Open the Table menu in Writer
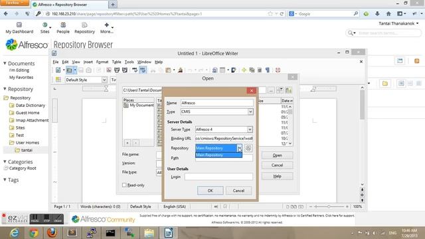The width and height of the screenshot is (425, 239). [117, 62]
